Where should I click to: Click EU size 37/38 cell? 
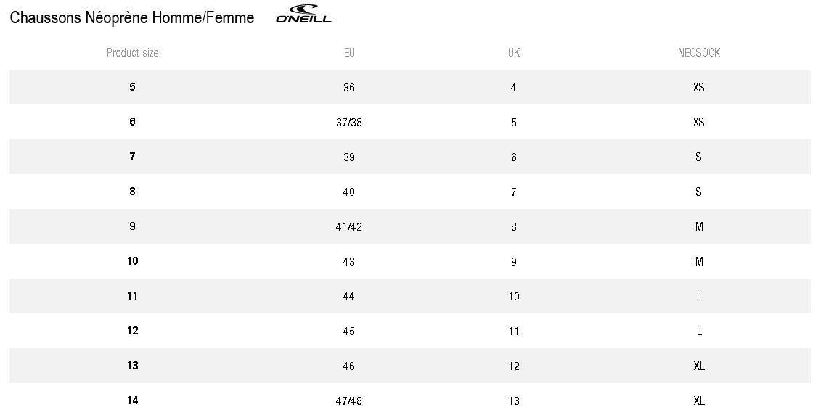pyautogui.click(x=349, y=123)
